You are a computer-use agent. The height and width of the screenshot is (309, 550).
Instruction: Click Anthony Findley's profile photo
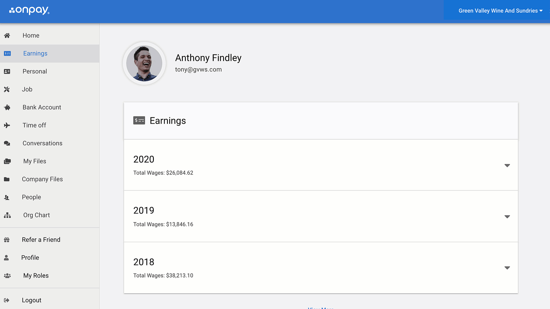coord(144,63)
